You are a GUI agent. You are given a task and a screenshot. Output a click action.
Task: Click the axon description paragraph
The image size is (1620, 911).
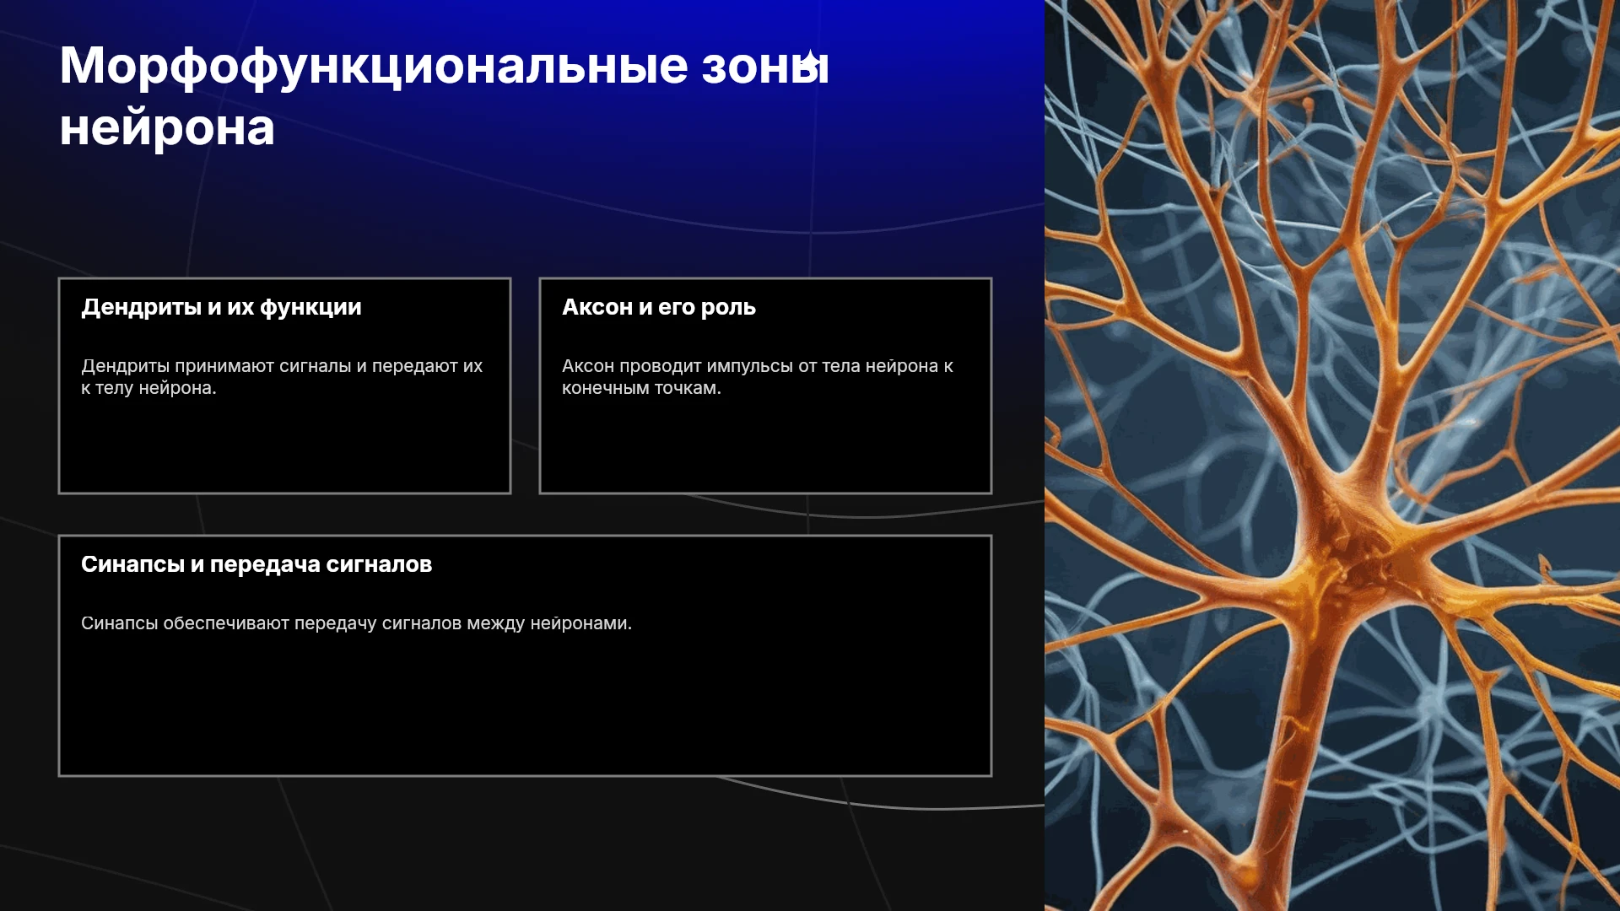coord(757,377)
